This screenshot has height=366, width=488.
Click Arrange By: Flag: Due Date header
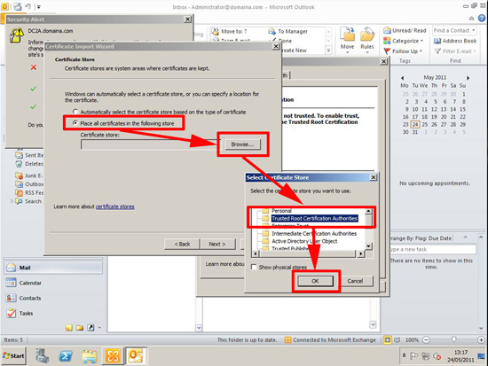point(421,238)
